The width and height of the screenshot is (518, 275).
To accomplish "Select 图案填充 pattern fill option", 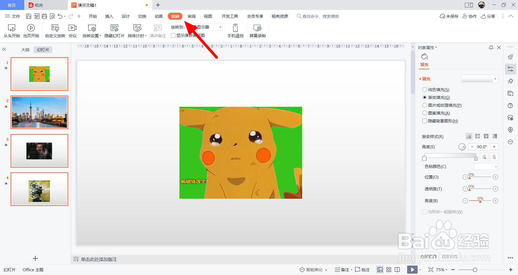I will (425, 113).
